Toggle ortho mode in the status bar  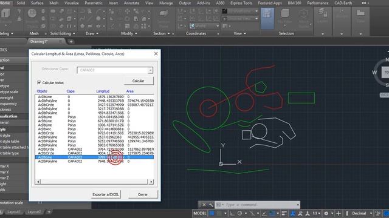232,213
